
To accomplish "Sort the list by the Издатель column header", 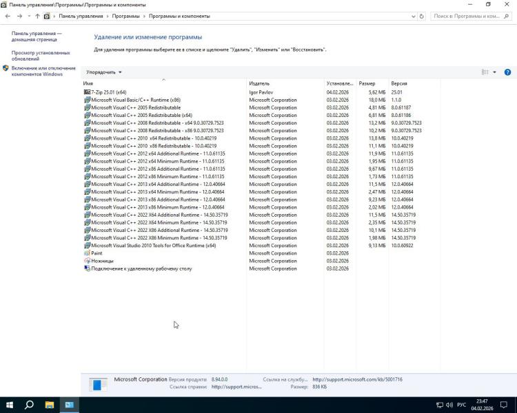I will pos(259,83).
